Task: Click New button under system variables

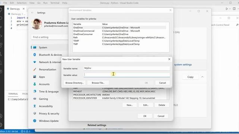Action: click(130, 105)
